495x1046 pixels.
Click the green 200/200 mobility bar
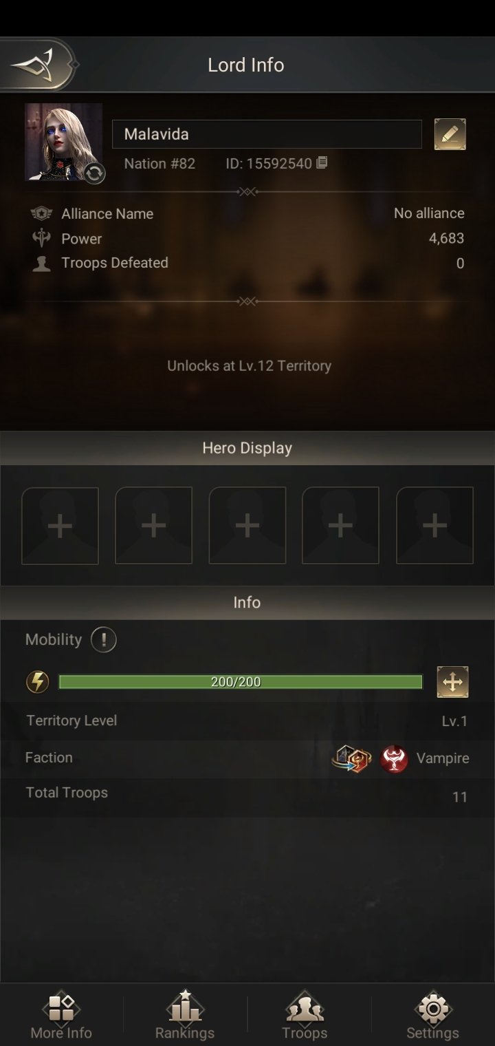pyautogui.click(x=241, y=682)
